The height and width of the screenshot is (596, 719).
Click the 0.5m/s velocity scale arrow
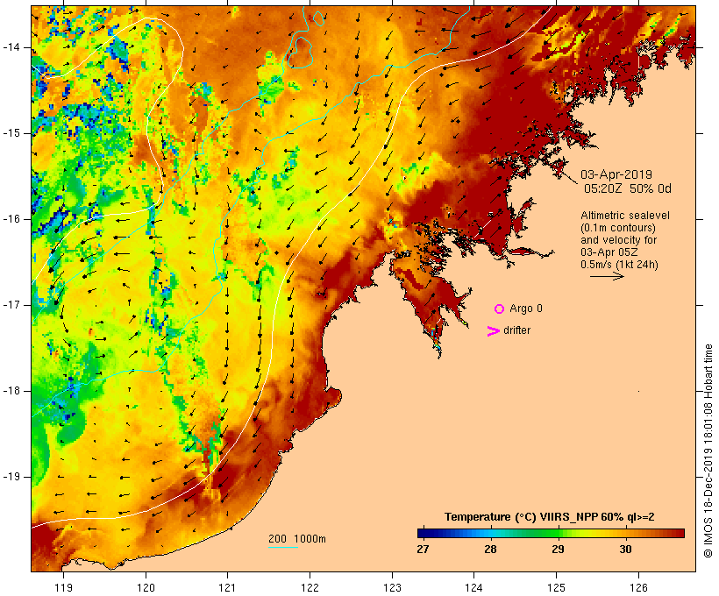click(607, 276)
